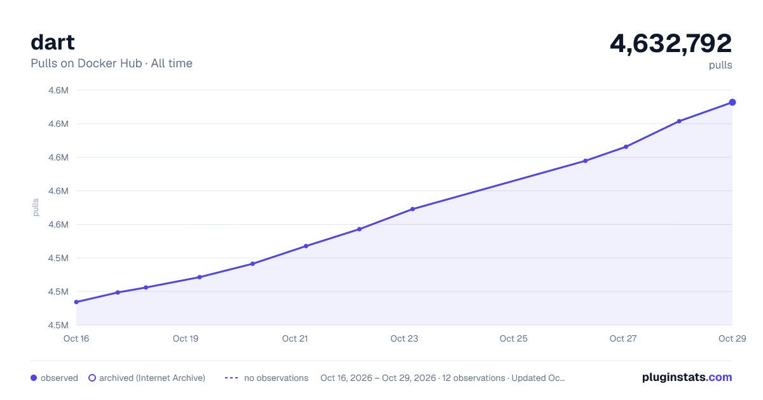
Task: Click the Oct 19 axis label
Action: tap(186, 338)
